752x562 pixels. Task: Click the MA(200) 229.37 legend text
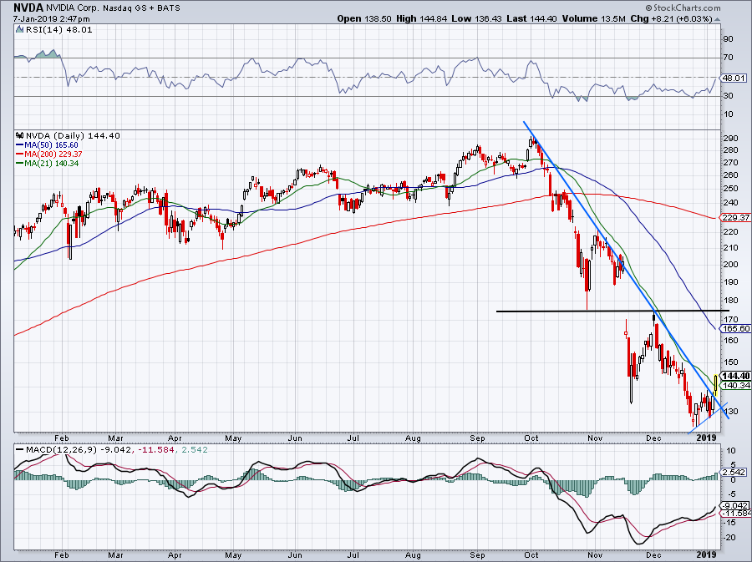53,154
